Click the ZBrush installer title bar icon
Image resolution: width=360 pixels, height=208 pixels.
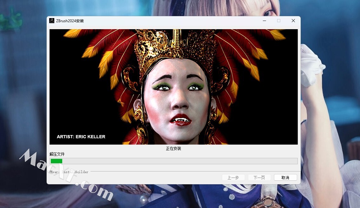click(52, 21)
